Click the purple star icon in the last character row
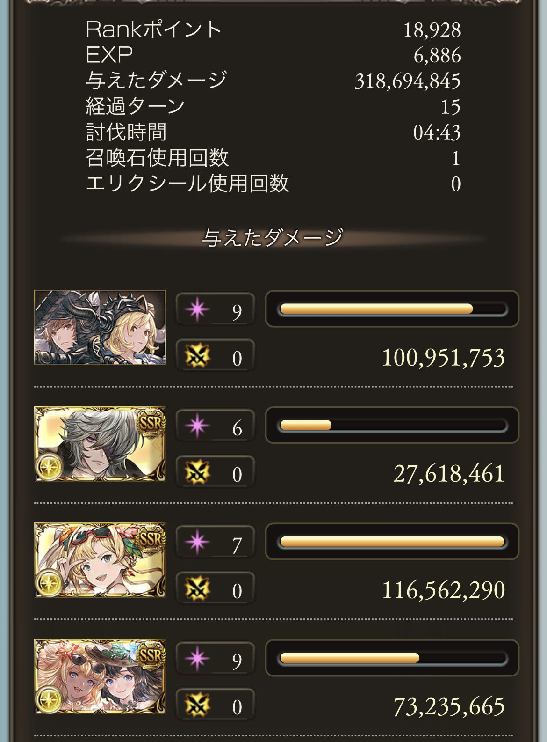 point(197,659)
